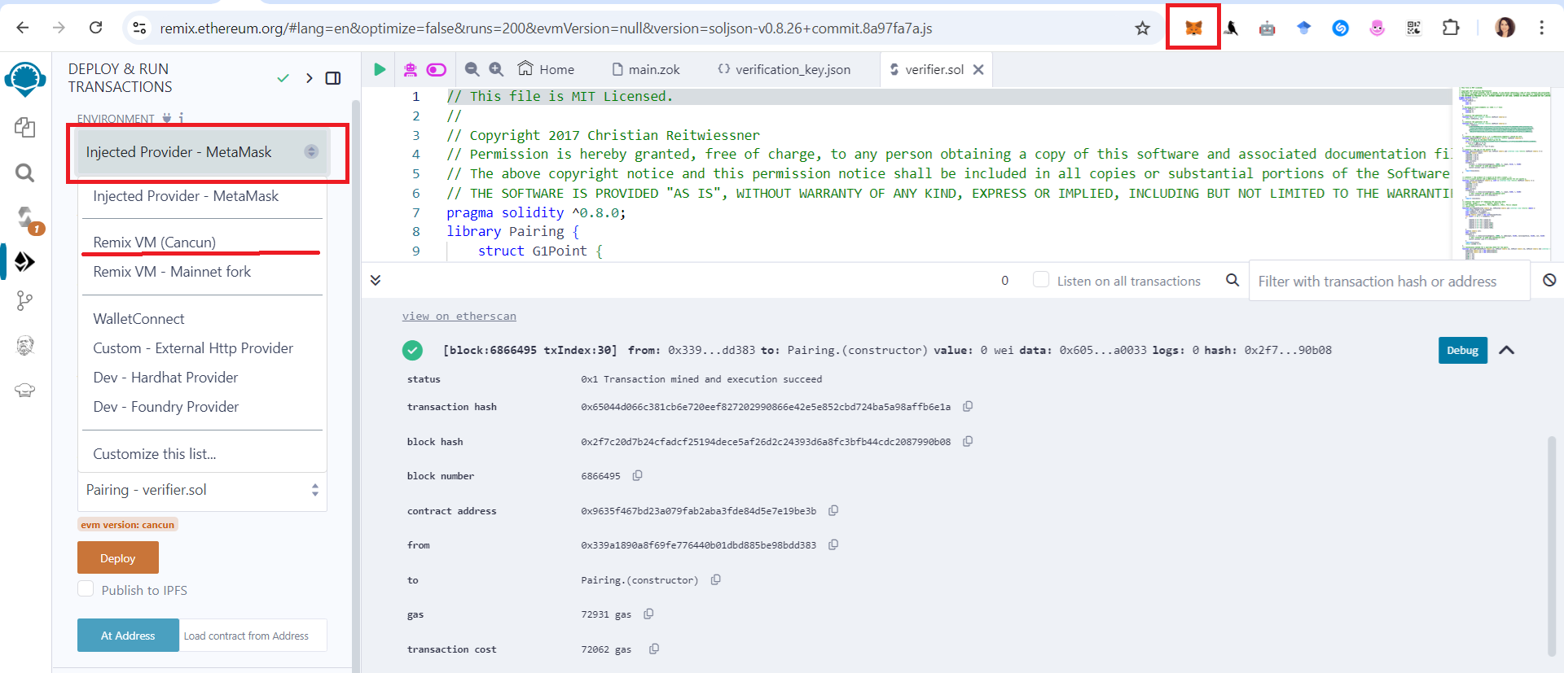Image resolution: width=1564 pixels, height=673 pixels.
Task: Toggle the AI copilot switch in editor toolbar
Action: pyautogui.click(x=437, y=69)
